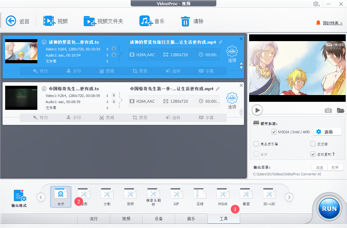This screenshot has height=228, width=347.
Task: Switch to the 设备 tab
Action: (159, 219)
